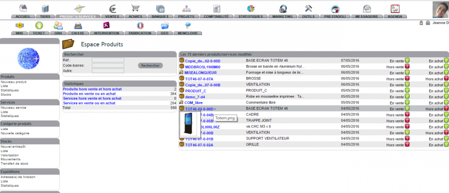Open the Fabrication icon
The height and width of the screenshot is (193, 449).
[x=140, y=26]
